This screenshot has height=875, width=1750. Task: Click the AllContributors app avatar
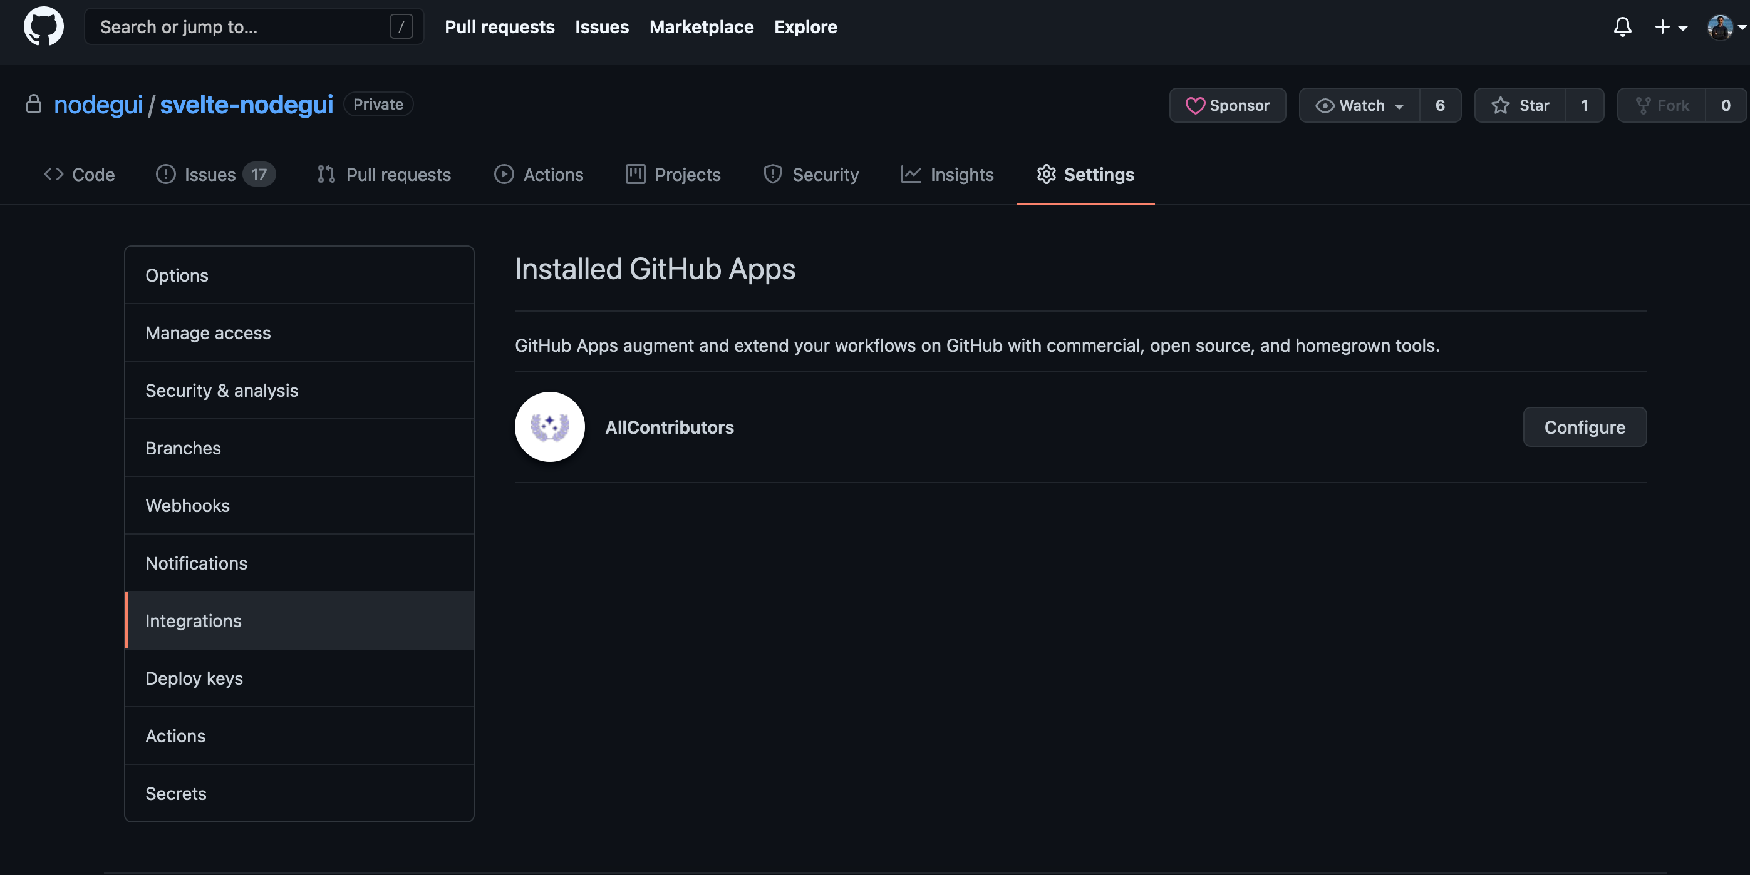click(549, 427)
